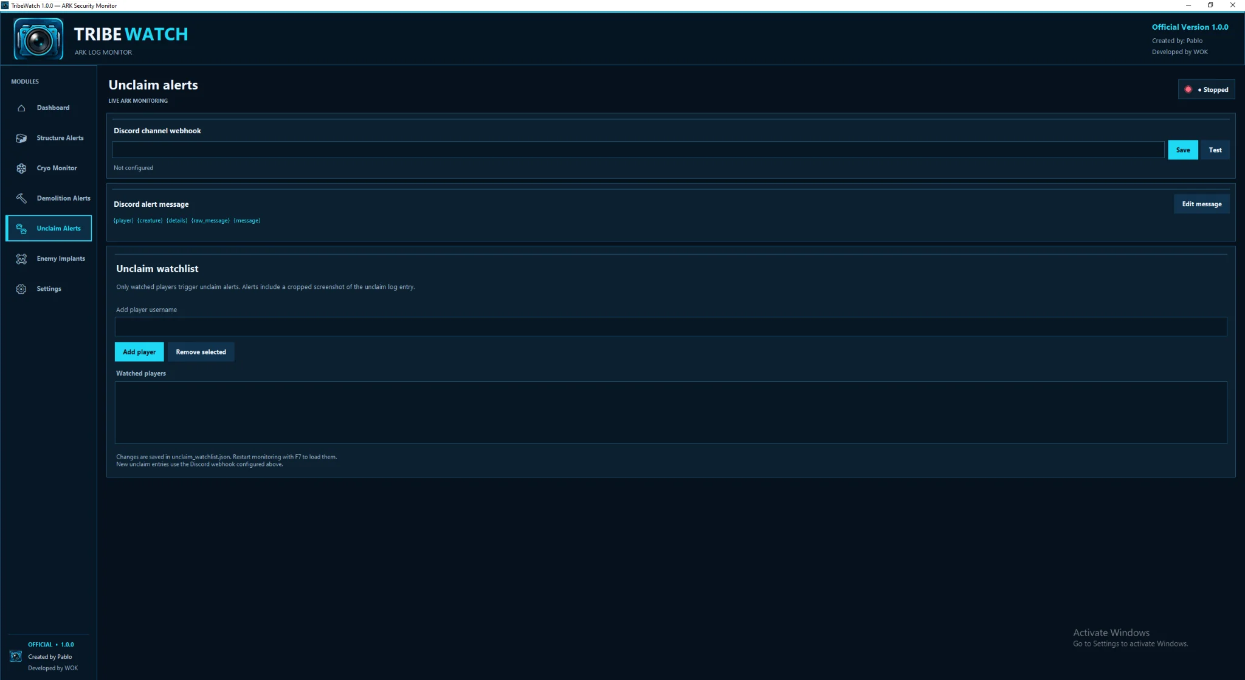Focus the Discord channel webhook field
The height and width of the screenshot is (680, 1245).
point(638,150)
